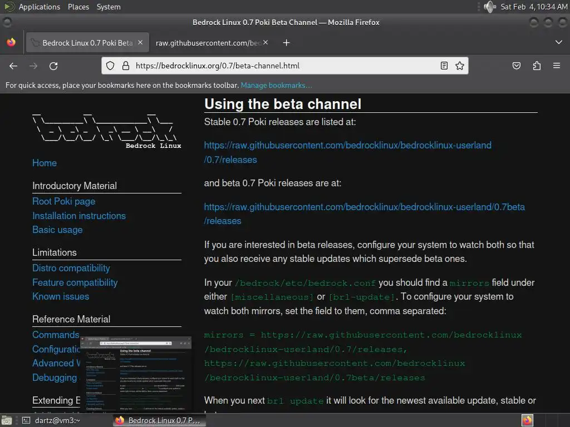Click the volume speaker icon in panel
The height and width of the screenshot is (427, 570).
tap(490, 7)
